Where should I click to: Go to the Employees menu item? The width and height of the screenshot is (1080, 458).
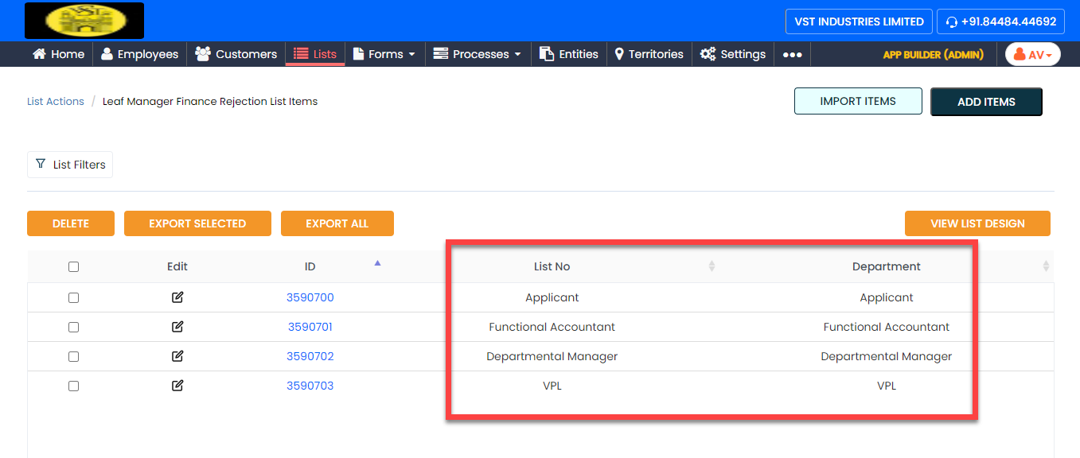[139, 54]
